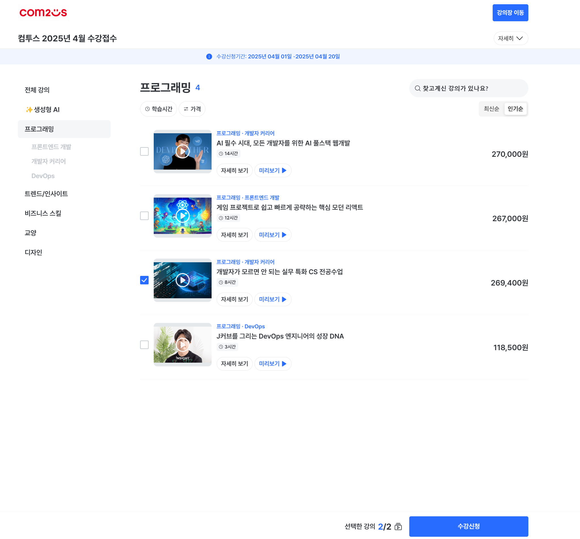This screenshot has width=580, height=539.
Task: Select 교양 category
Action: (31, 233)
